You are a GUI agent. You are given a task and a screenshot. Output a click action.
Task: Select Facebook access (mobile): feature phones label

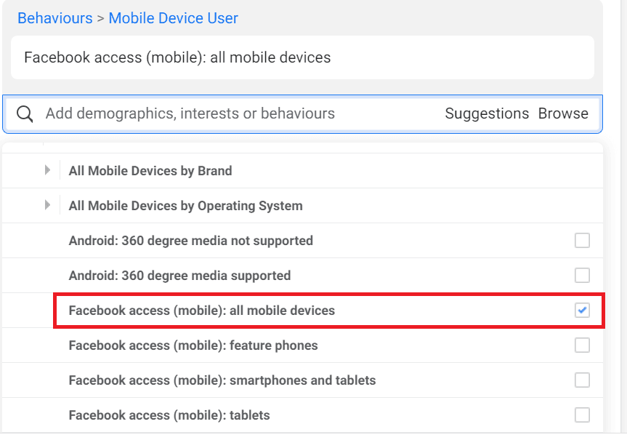click(x=193, y=345)
